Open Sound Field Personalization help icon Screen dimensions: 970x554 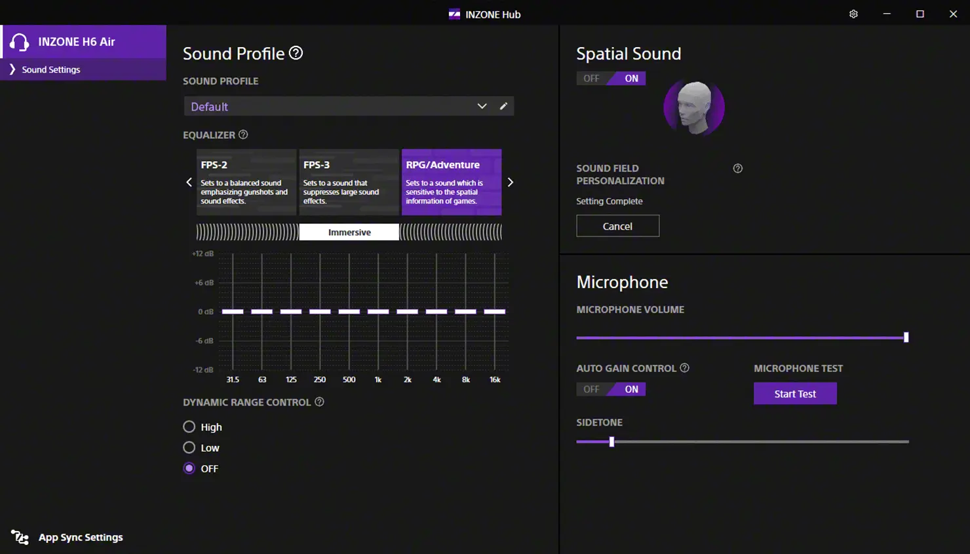click(x=737, y=168)
